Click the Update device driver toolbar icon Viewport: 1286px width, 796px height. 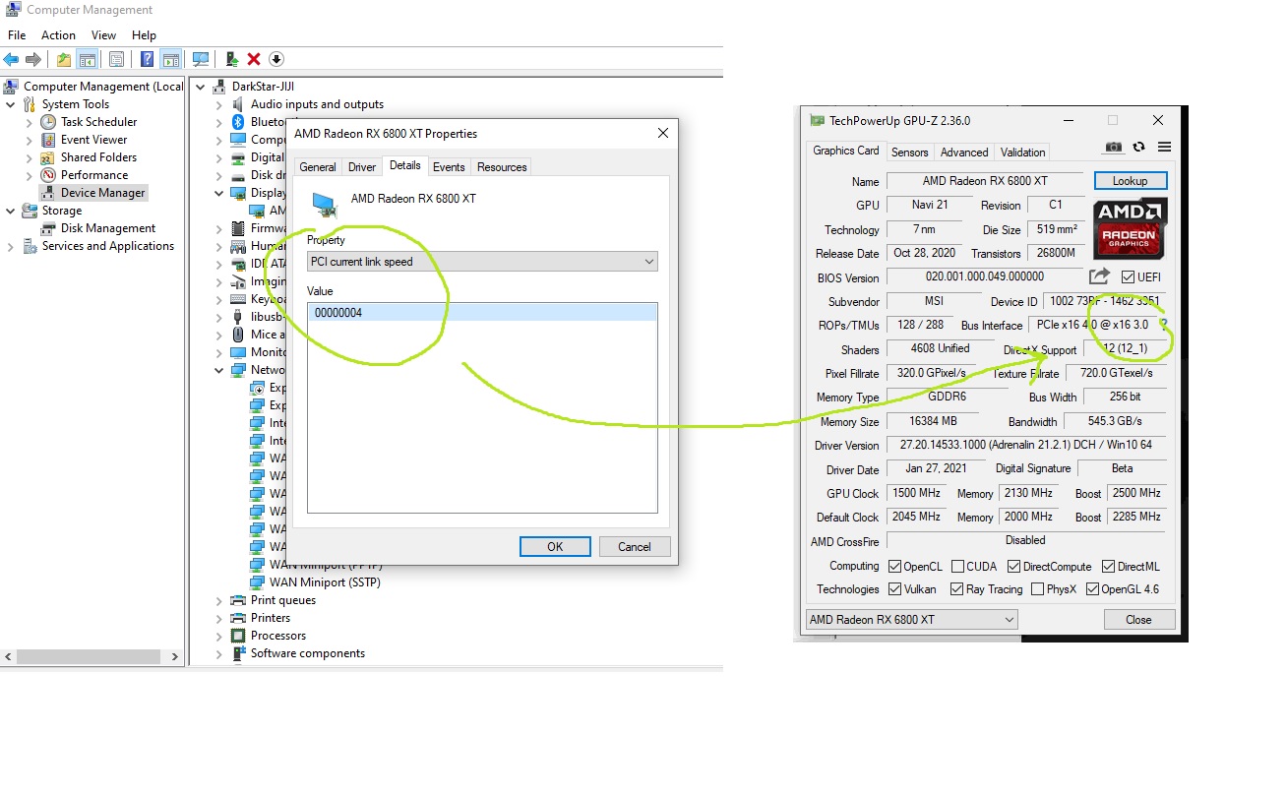coord(231,59)
